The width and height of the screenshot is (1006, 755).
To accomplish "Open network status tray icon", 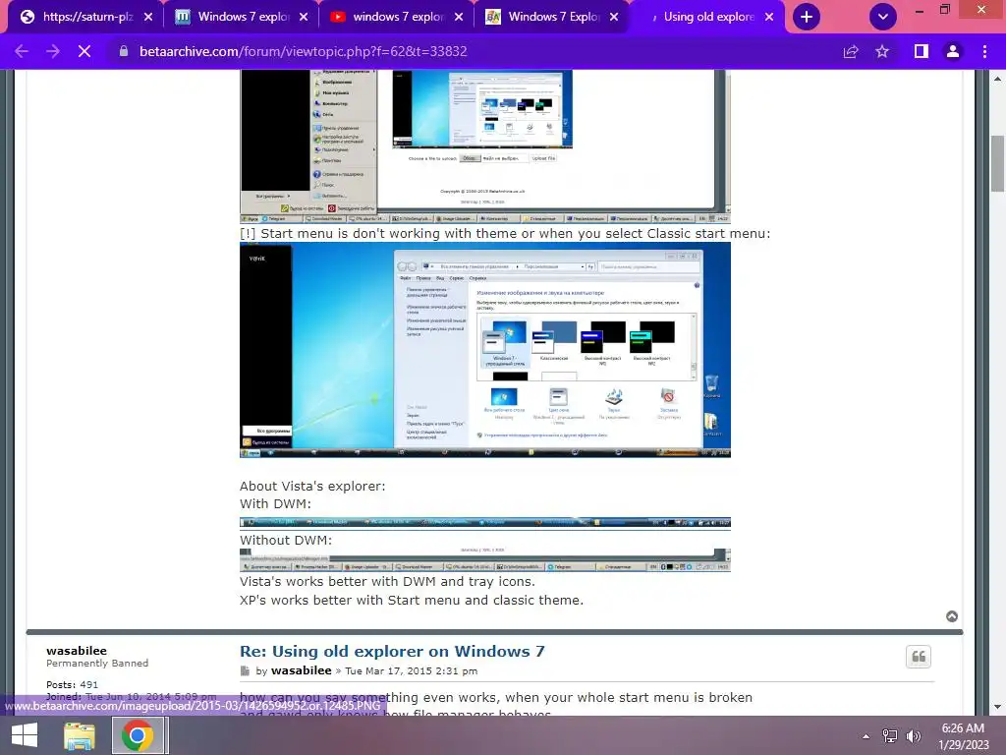I will click(890, 735).
